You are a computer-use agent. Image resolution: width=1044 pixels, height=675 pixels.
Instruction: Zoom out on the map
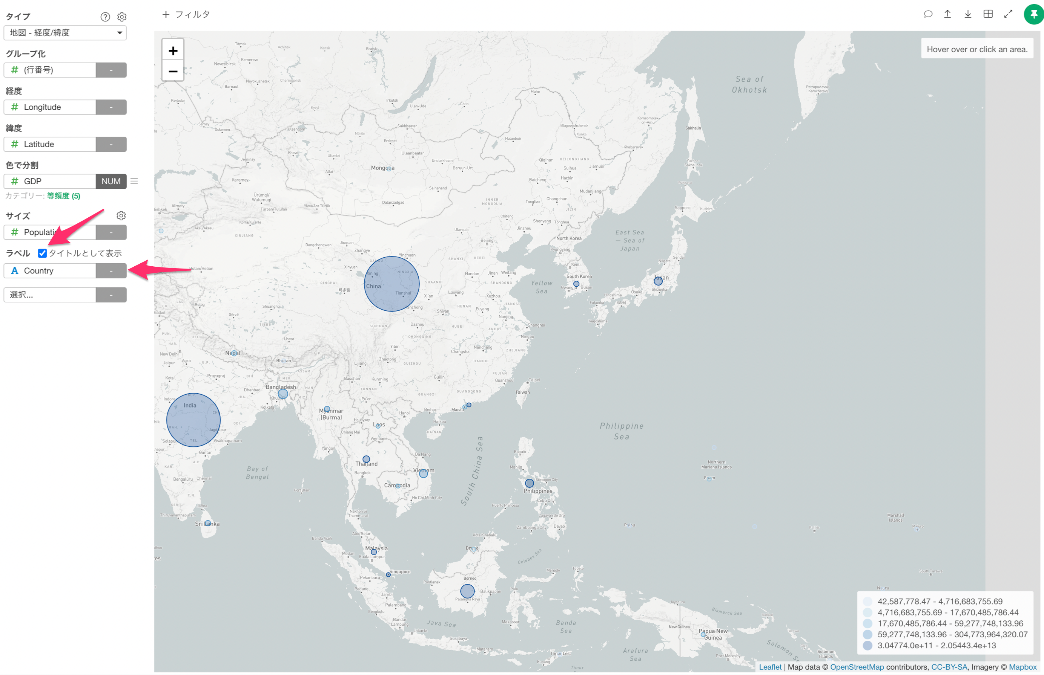tap(173, 71)
